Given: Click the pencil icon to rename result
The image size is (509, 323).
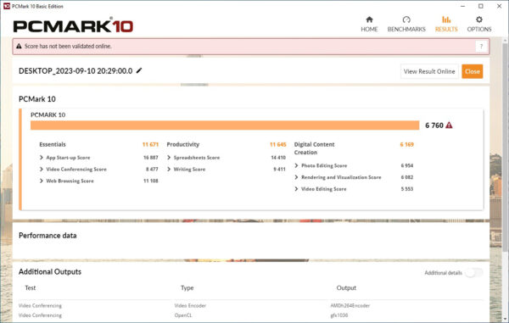Looking at the screenshot, I should click(139, 70).
